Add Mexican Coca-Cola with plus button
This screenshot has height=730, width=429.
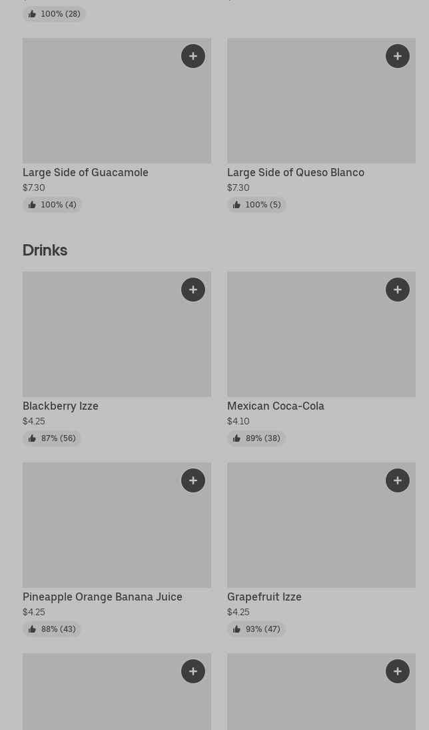click(x=398, y=290)
